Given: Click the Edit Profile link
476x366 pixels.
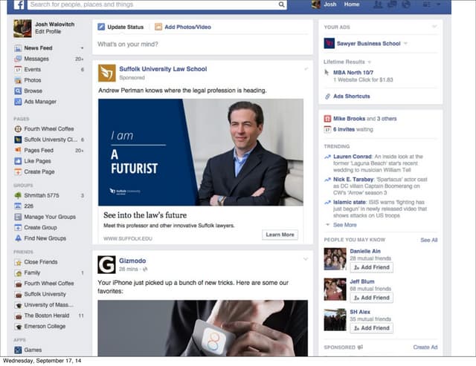Looking at the screenshot, I should [x=48, y=31].
